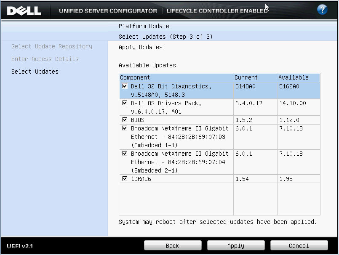Select the BIOS row label
339x255 pixels.
pyautogui.click(x=138, y=120)
